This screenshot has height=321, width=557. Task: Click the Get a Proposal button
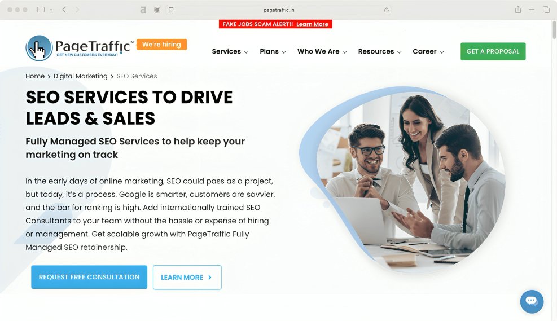[x=493, y=51]
